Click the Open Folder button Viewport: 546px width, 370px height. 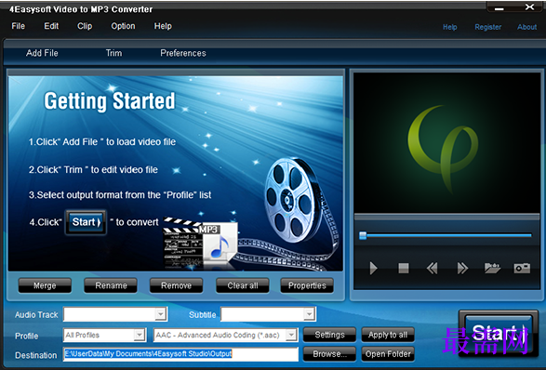click(x=388, y=354)
